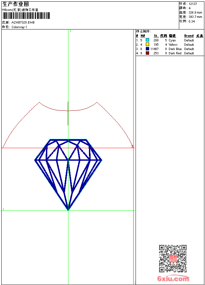Click the Brand column header
Screen dimensions: 205x285
pyautogui.click(x=189, y=36)
